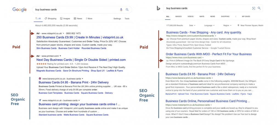Click the Google voice search microphone icon
This screenshot has height=125, width=277.
(x=121, y=10)
